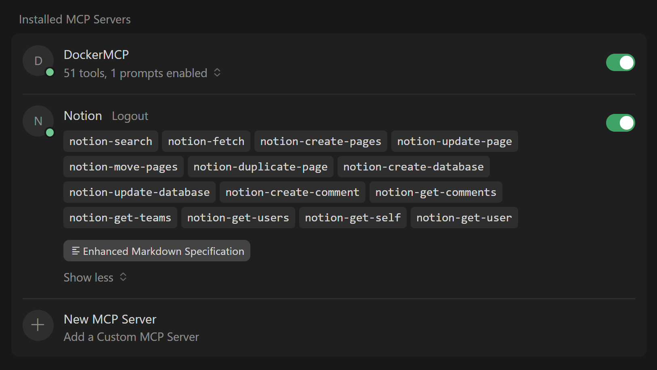Image resolution: width=657 pixels, height=370 pixels.
Task: Select the notion-update-page tool chip
Action: pos(454,141)
